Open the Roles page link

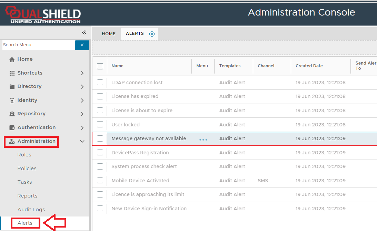pyautogui.click(x=24, y=155)
